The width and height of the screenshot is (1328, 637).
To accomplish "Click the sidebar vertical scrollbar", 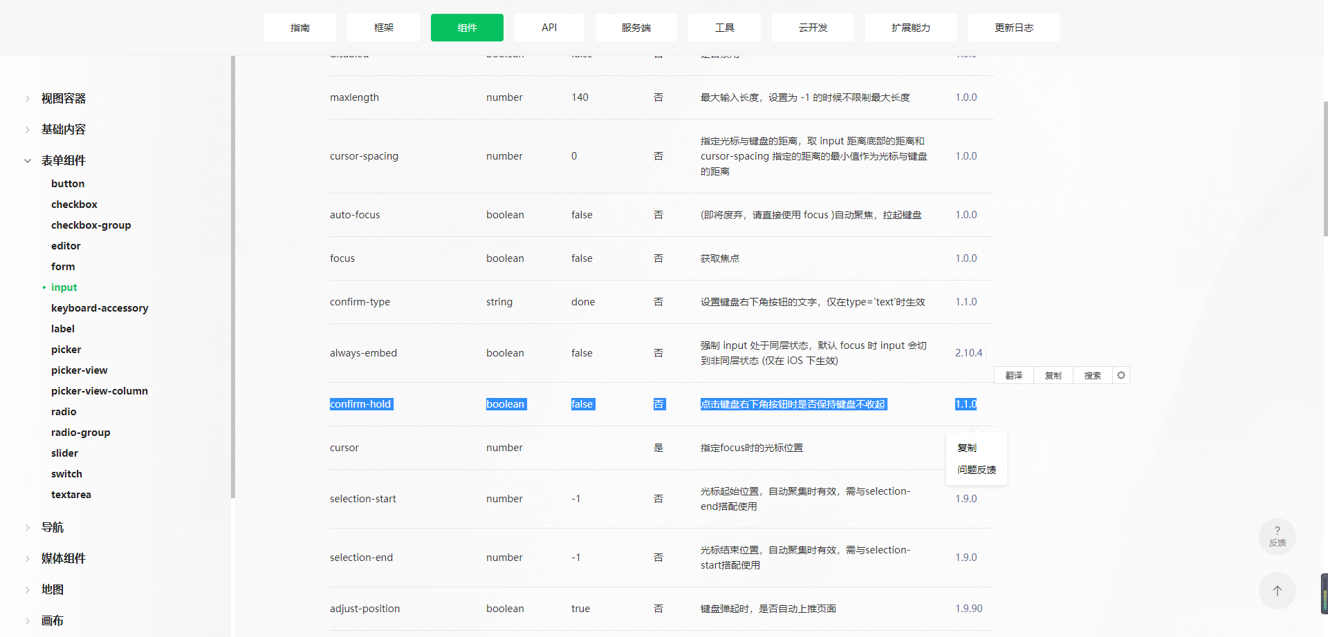I will click(x=233, y=276).
